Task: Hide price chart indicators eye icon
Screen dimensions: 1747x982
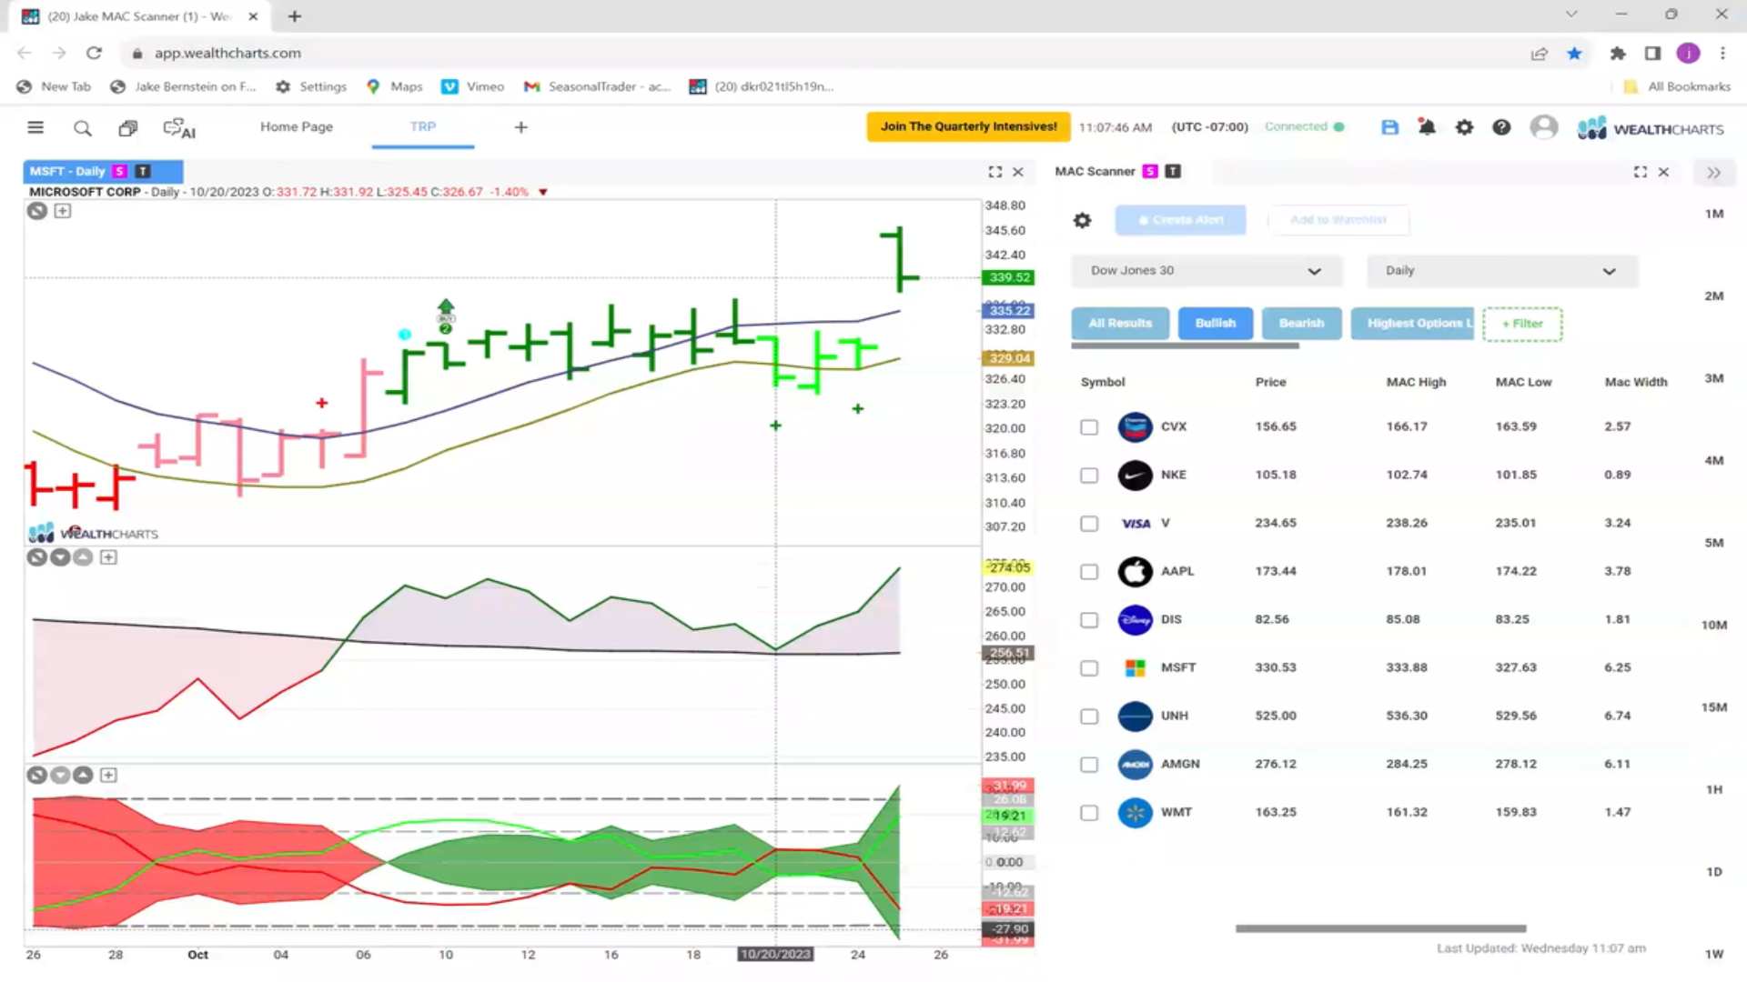Action: click(x=37, y=211)
